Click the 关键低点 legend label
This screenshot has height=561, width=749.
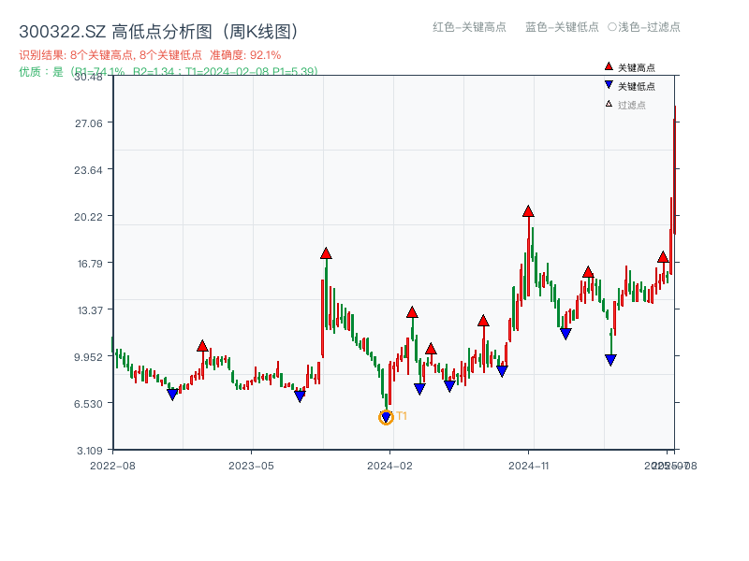pyautogui.click(x=637, y=86)
